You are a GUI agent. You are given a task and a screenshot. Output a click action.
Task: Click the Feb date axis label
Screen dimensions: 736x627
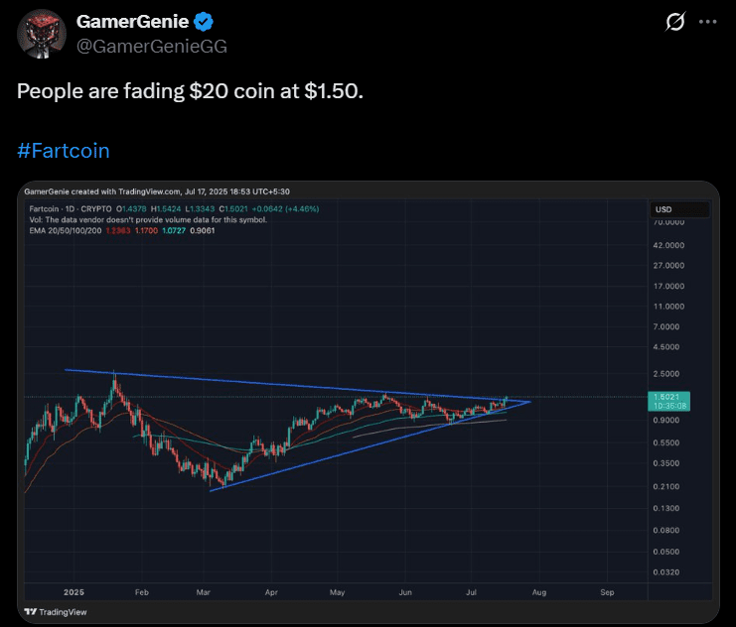142,592
